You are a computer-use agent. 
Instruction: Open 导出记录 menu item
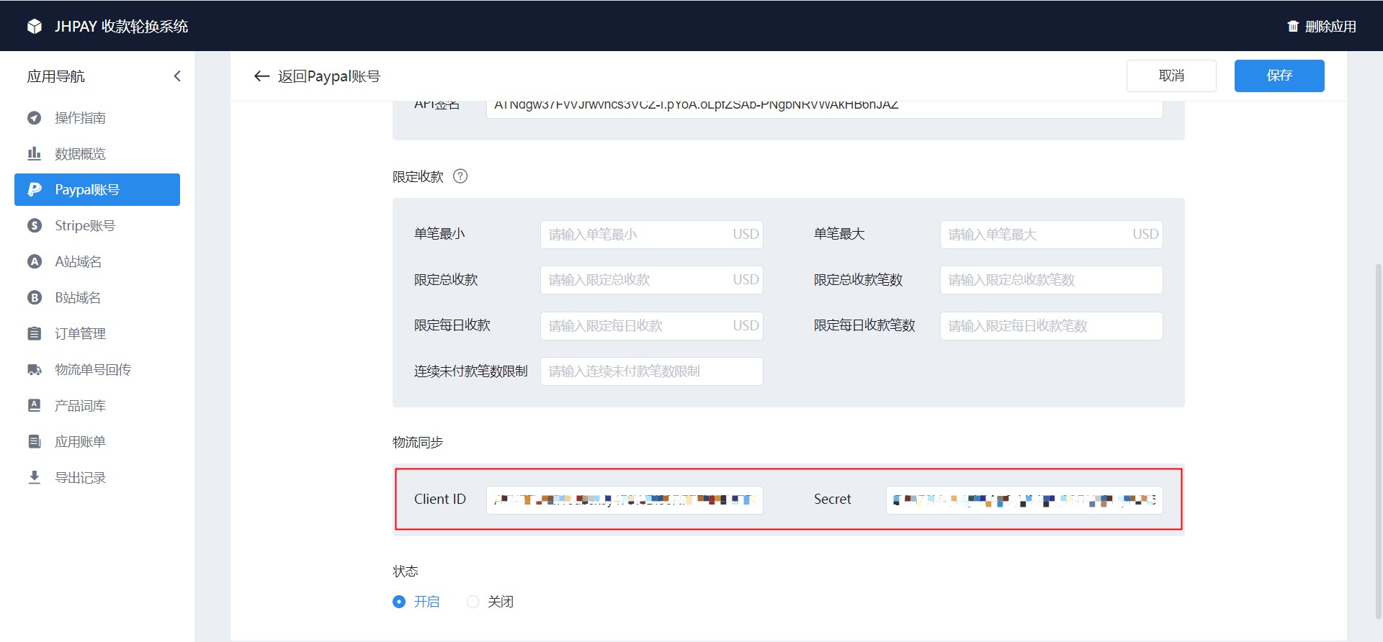coord(97,478)
